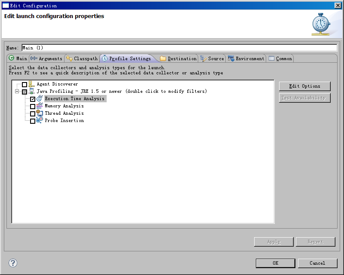Screen dimensions: 344x275
Task: Click the Probe Insertion icon
Action: (x=40, y=120)
